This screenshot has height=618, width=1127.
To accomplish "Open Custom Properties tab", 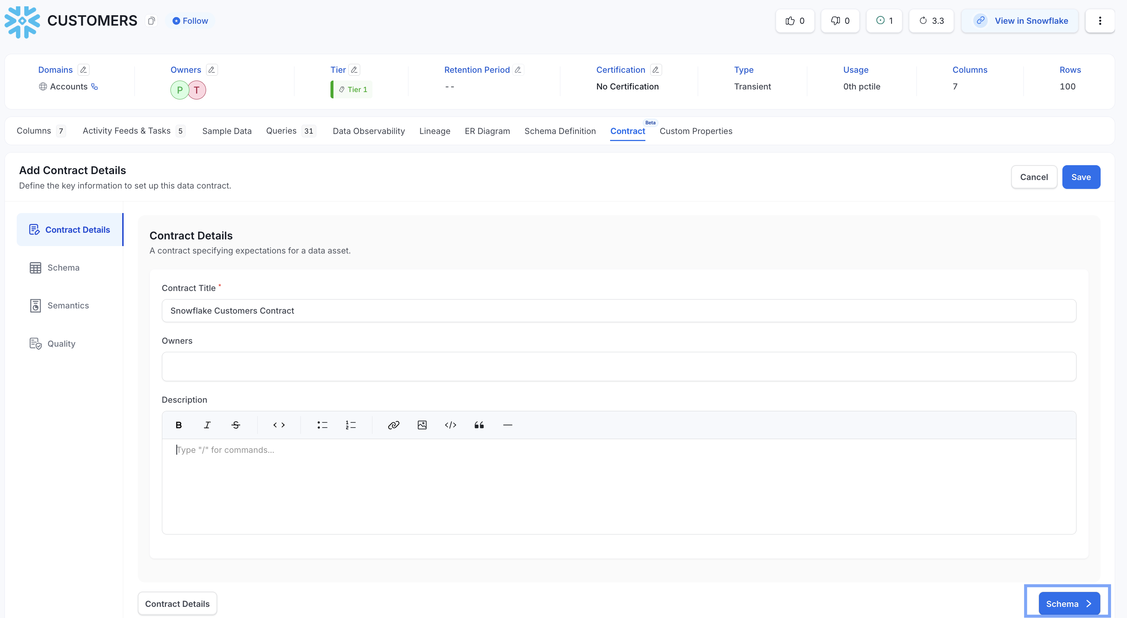I will point(696,131).
